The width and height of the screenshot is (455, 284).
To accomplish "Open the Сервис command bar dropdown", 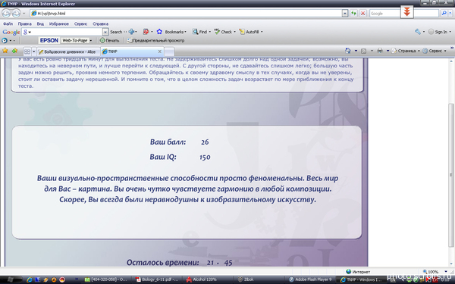I will [435, 51].
